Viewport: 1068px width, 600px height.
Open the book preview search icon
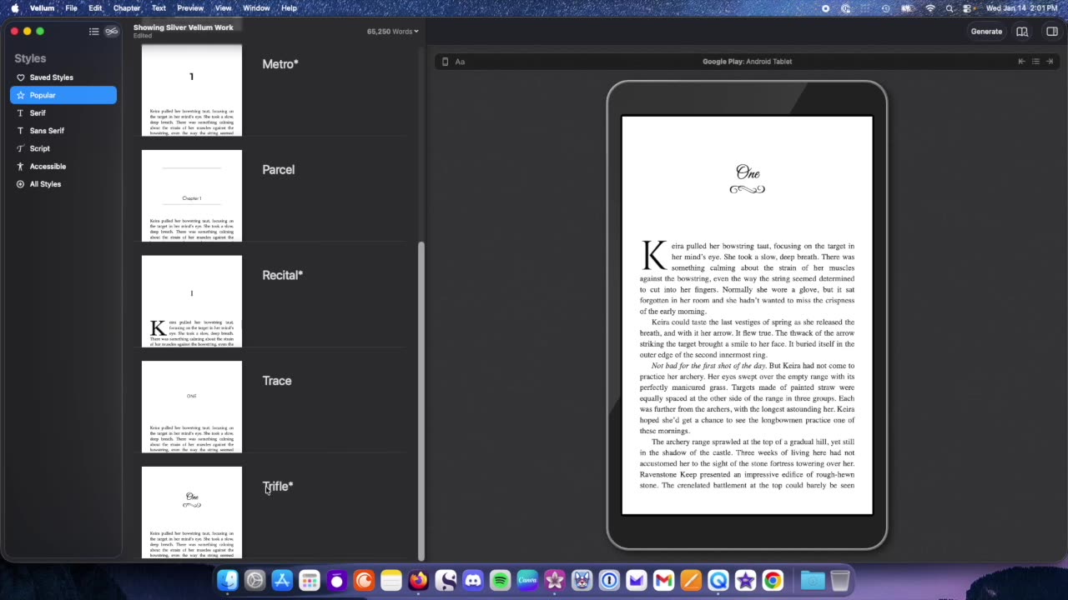click(1022, 32)
